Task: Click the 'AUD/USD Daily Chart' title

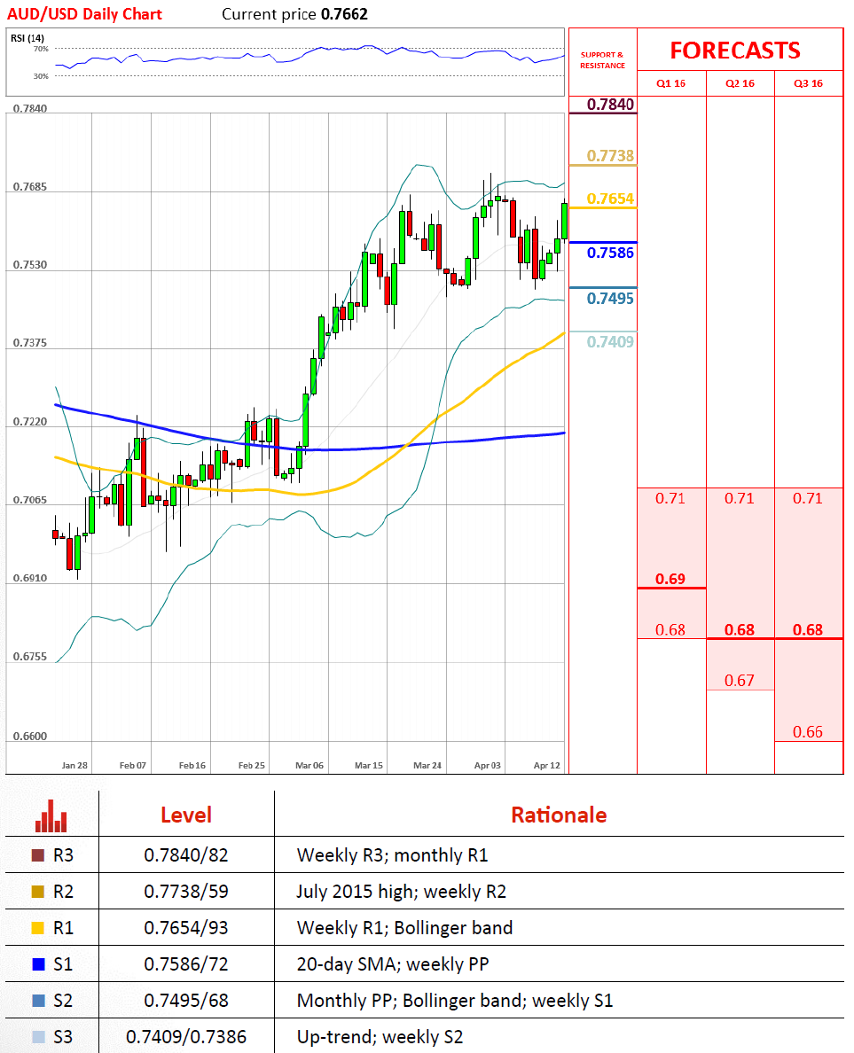Action: pyautogui.click(x=84, y=14)
